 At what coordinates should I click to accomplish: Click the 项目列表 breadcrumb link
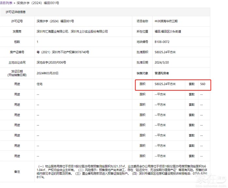tap(6, 3)
